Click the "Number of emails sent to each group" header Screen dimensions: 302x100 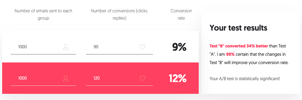[43, 14]
